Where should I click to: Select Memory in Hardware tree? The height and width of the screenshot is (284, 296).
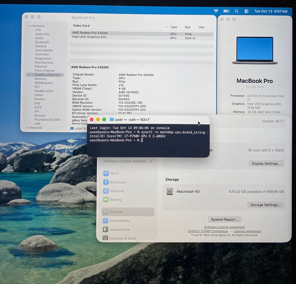coord(41,79)
